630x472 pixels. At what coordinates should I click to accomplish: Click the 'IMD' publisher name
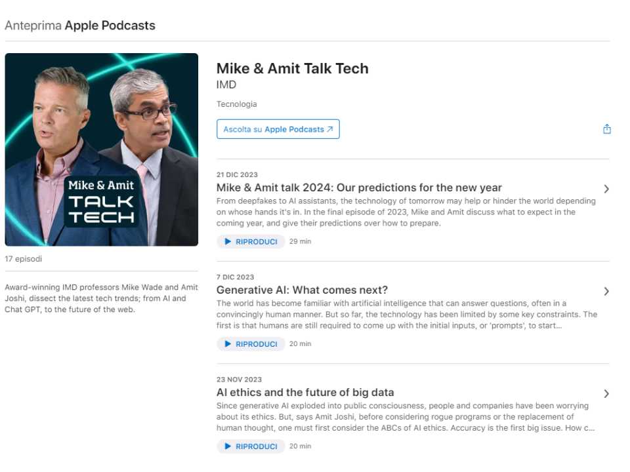coord(226,85)
